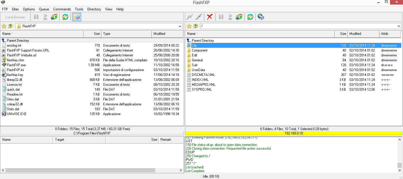Toggle the switch-to-FTP-browser icon in local toolbar
This screenshot has height=179, width=403.
(77, 17)
